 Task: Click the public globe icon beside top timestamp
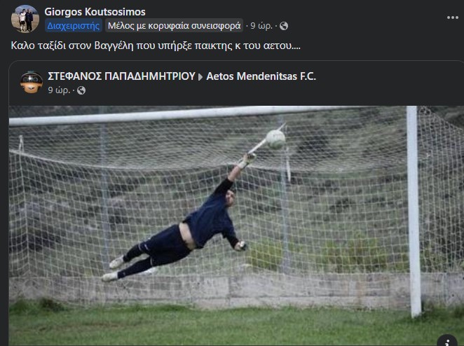[284, 26]
